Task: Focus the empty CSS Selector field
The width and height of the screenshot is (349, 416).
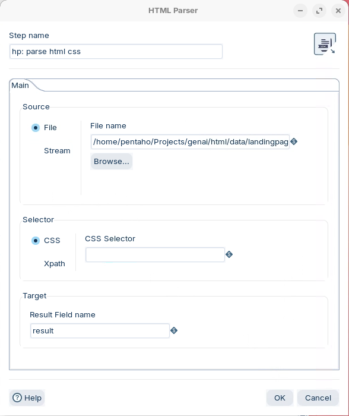Action: click(x=155, y=255)
